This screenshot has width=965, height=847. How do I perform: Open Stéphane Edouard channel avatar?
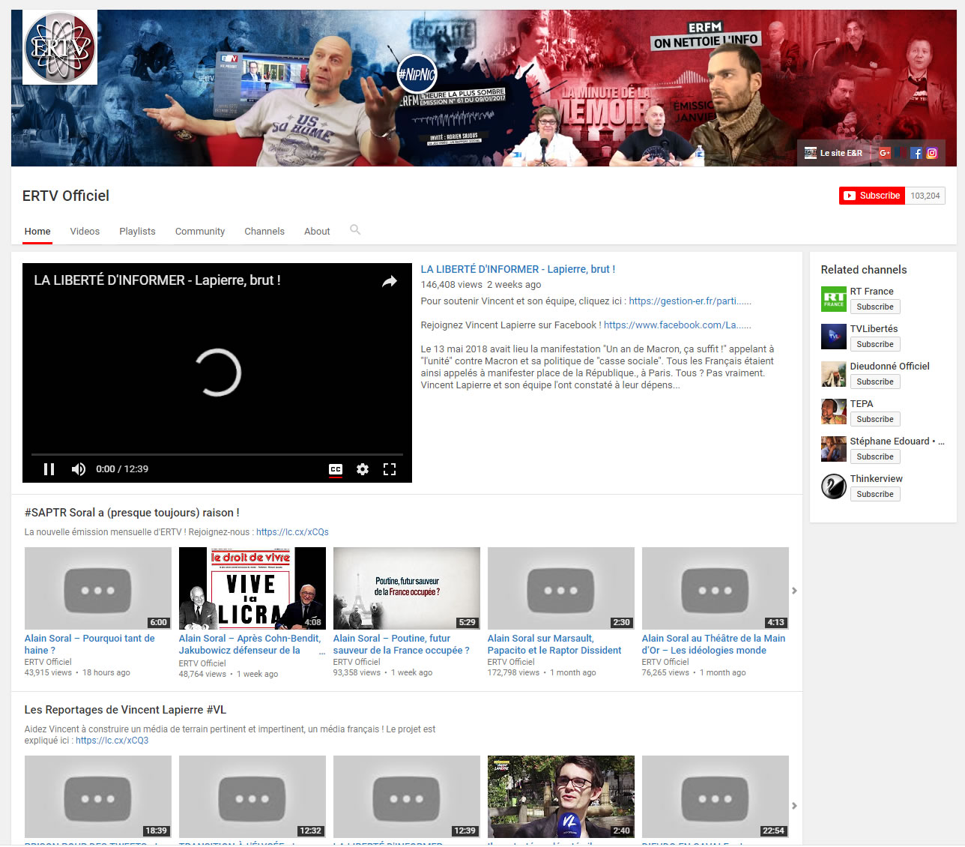[834, 449]
